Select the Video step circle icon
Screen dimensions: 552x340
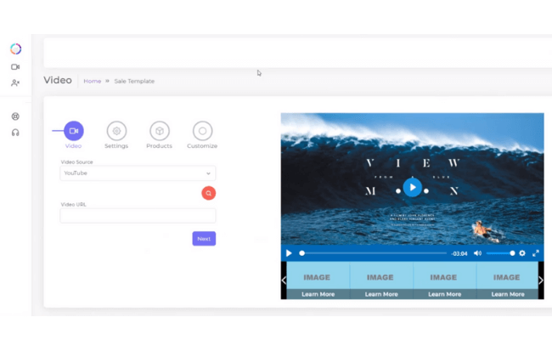(74, 131)
